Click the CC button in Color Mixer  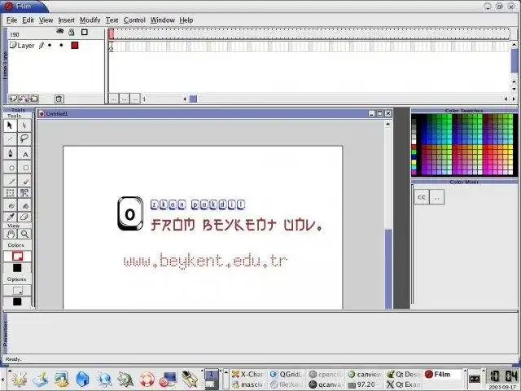(x=422, y=197)
